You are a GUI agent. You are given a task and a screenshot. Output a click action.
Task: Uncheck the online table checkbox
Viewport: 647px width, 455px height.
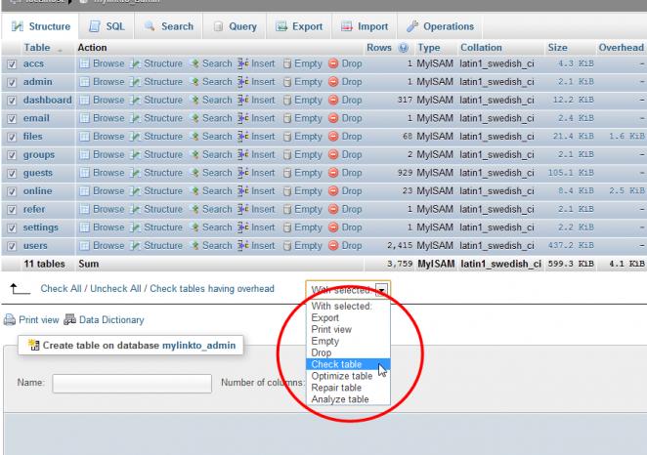point(12,191)
